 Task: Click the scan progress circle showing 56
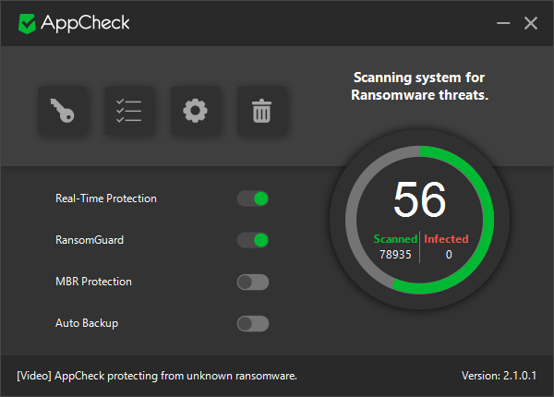[x=419, y=220]
